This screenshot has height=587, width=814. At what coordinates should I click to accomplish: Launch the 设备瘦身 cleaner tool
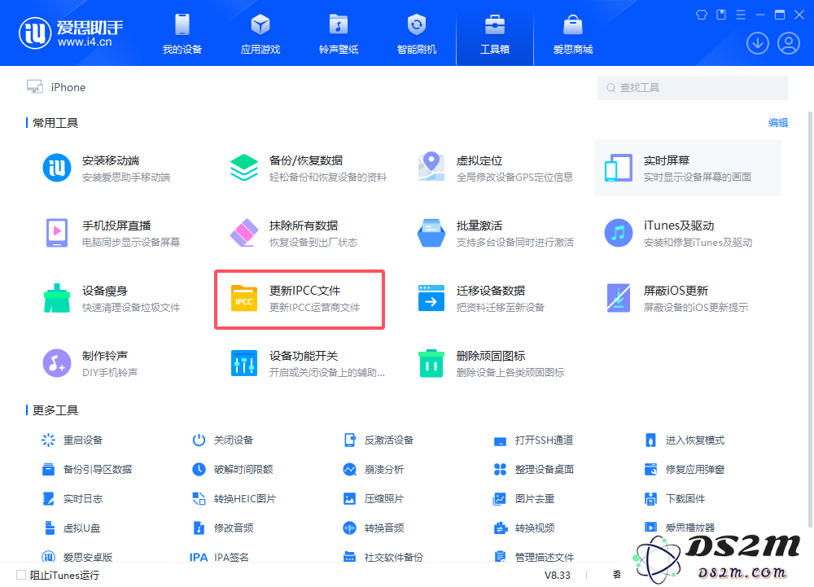(112, 299)
